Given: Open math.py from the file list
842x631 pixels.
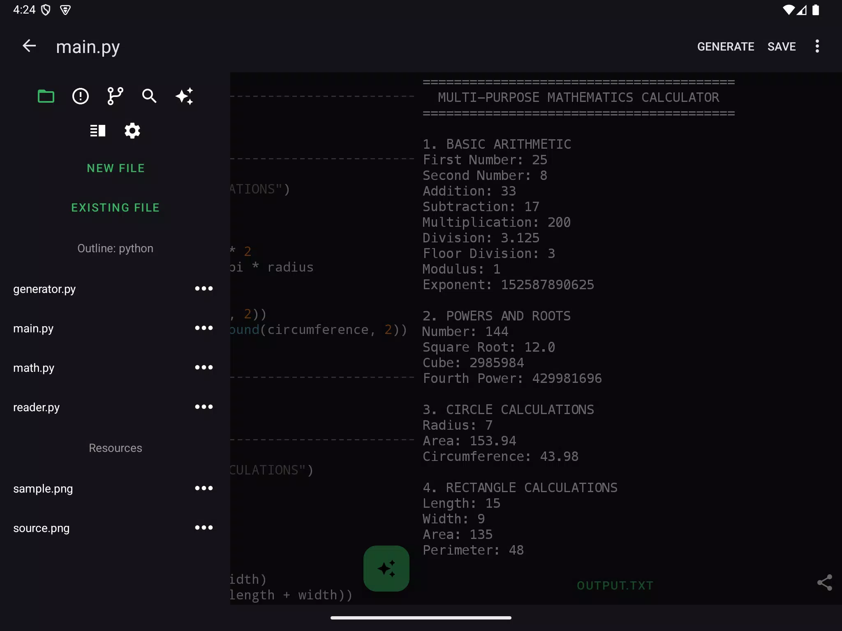Looking at the screenshot, I should [x=34, y=368].
